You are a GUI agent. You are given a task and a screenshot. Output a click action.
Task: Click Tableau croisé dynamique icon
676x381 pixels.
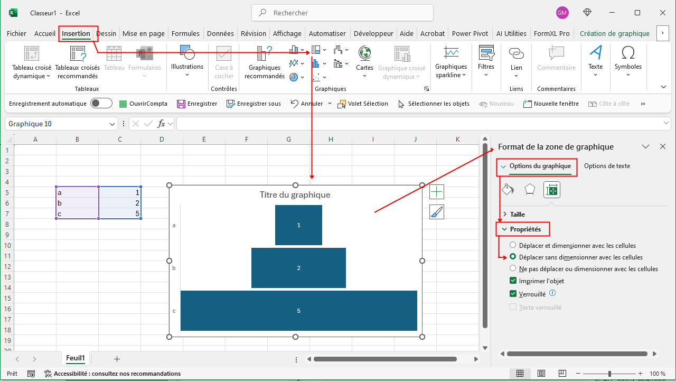pos(32,53)
